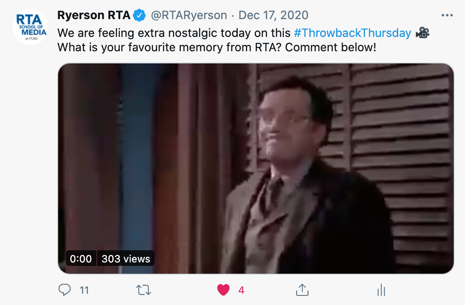Click the 0:00 video time label

[81, 259]
